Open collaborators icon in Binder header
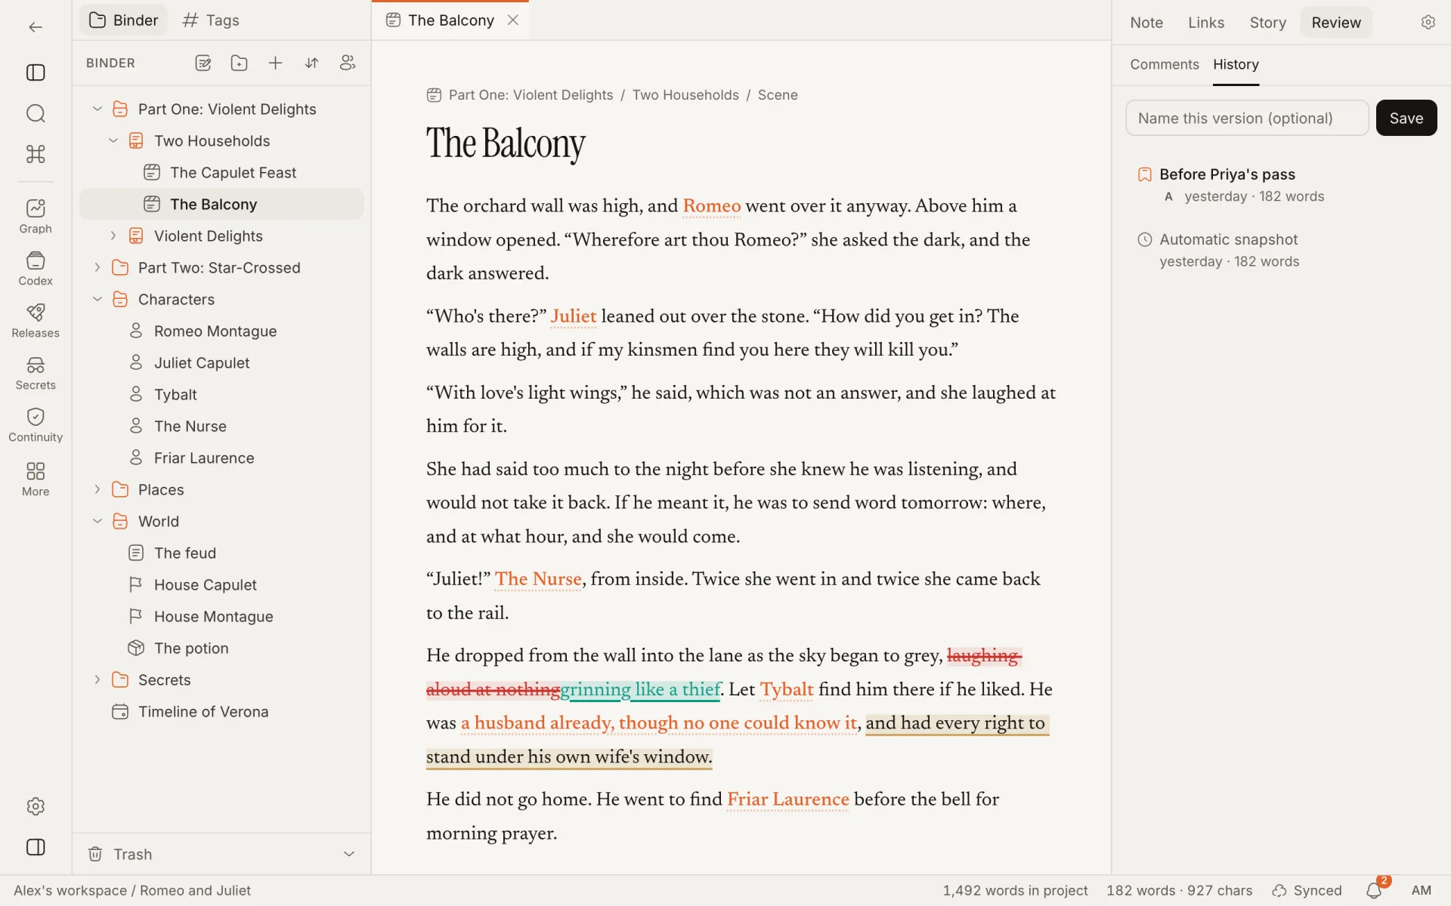 (348, 63)
